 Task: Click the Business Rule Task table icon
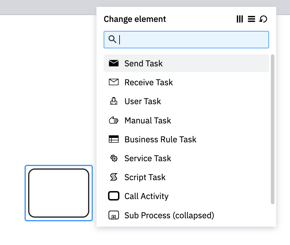[114, 139]
